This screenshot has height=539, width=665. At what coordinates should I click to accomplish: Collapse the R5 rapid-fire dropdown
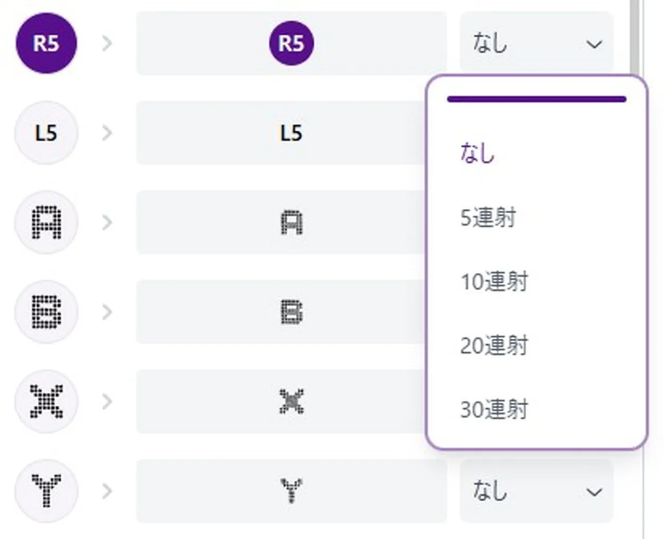pos(536,43)
